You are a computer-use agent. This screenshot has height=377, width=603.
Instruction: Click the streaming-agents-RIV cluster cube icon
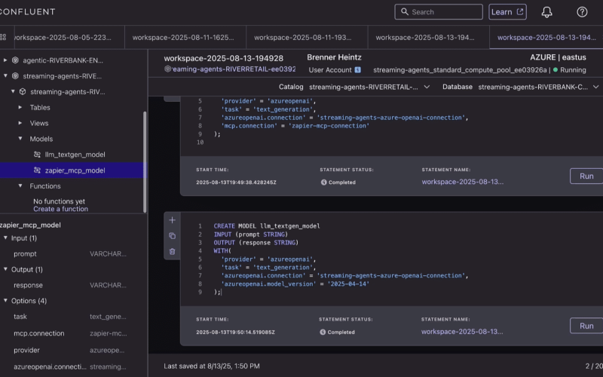click(x=23, y=91)
